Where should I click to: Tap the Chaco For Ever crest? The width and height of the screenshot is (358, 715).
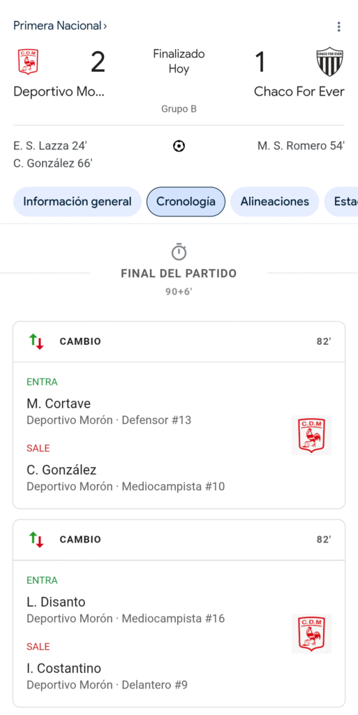[x=330, y=61]
